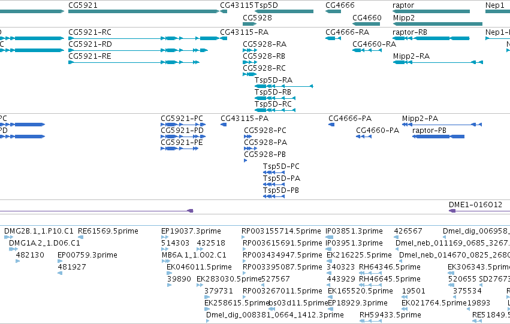This screenshot has height=324, width=510.
Task: Select feature 514303
Action: tap(176, 243)
